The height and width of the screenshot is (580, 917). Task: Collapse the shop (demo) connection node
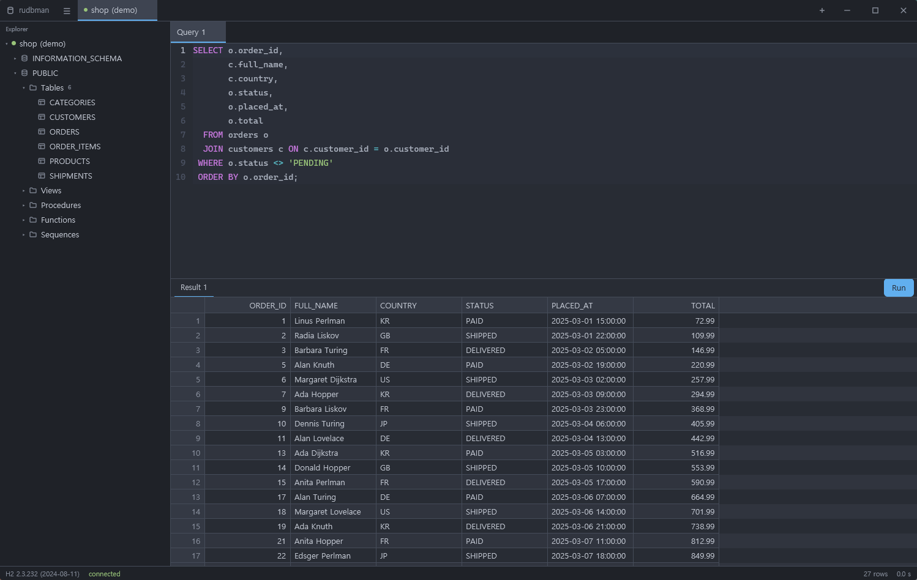[7, 43]
